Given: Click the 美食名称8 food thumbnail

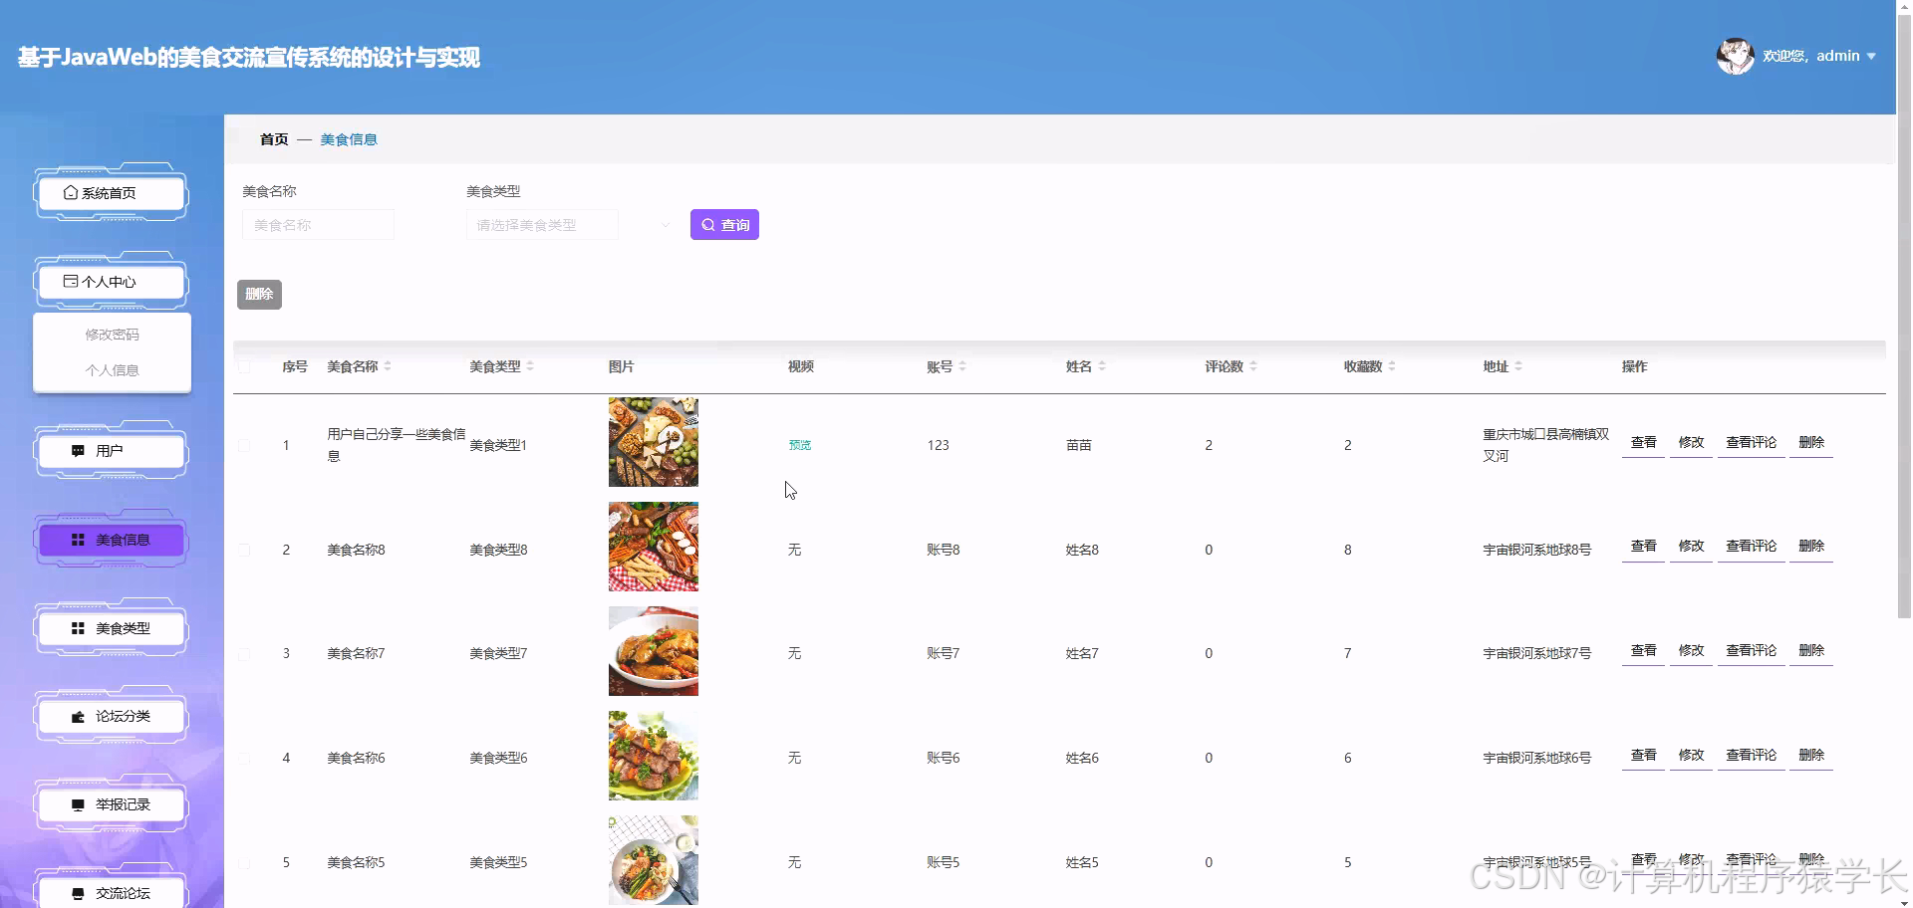Looking at the screenshot, I should coord(654,547).
